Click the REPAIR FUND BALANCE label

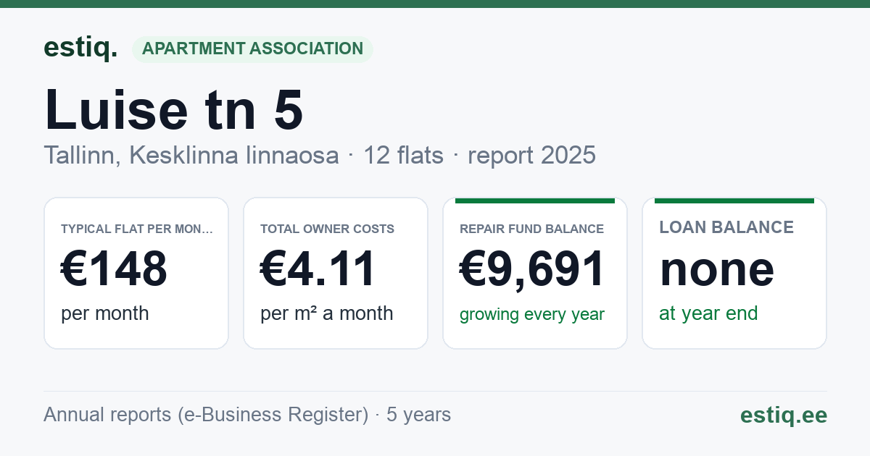(531, 229)
